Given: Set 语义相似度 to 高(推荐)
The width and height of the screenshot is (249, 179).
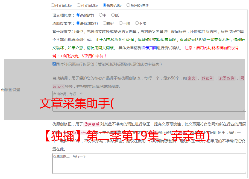Looking at the screenshot, I should (78, 15).
